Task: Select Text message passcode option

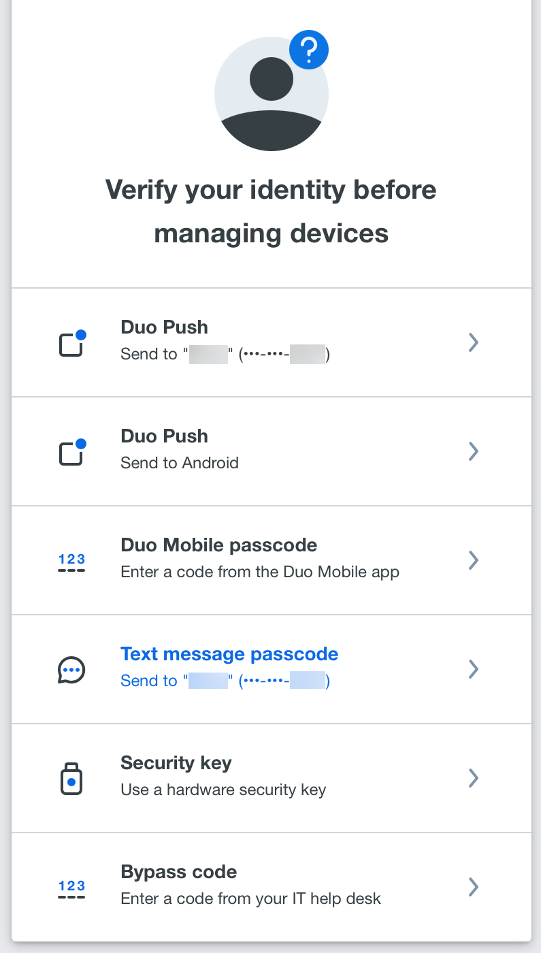Action: pos(229,654)
